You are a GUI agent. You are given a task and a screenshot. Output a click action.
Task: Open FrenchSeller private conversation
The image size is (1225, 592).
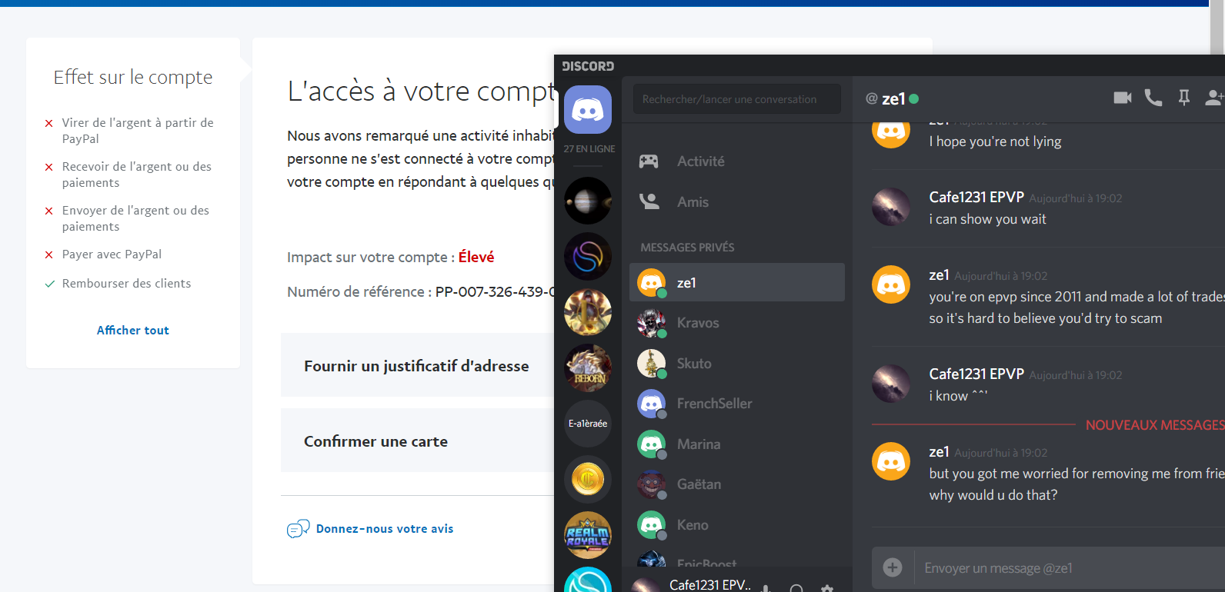pyautogui.click(x=737, y=404)
